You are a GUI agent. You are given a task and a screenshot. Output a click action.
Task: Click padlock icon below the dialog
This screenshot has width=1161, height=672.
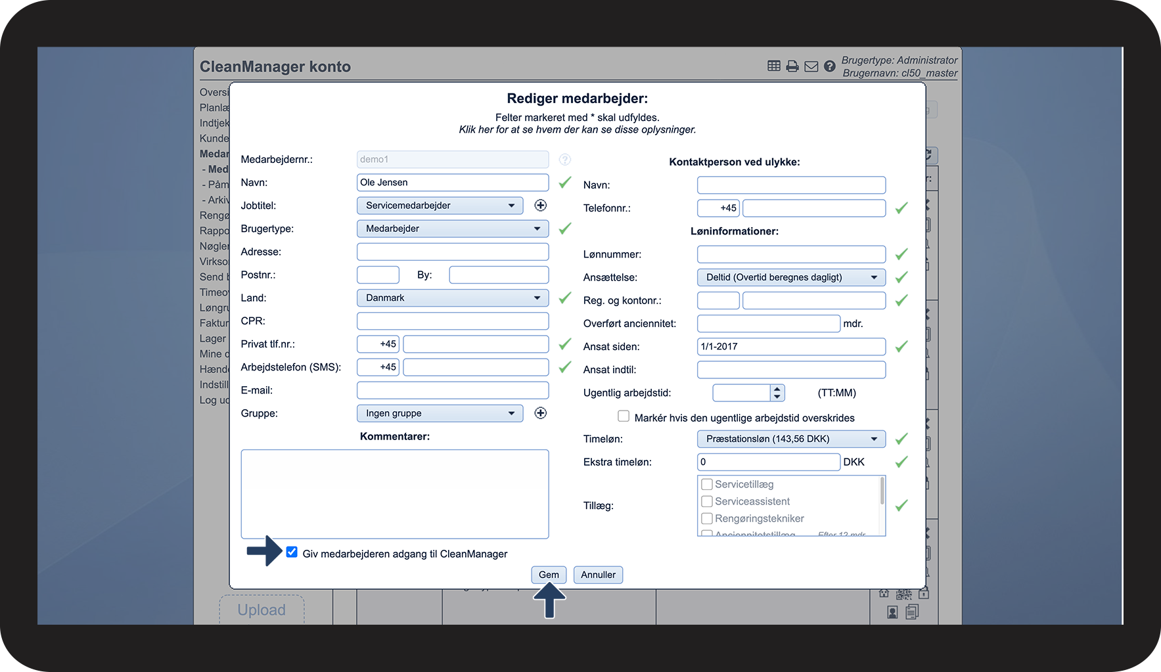(923, 593)
